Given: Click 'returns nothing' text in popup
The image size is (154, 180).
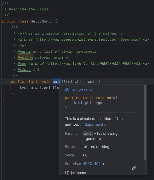Looking at the screenshot, I should (x=96, y=147).
